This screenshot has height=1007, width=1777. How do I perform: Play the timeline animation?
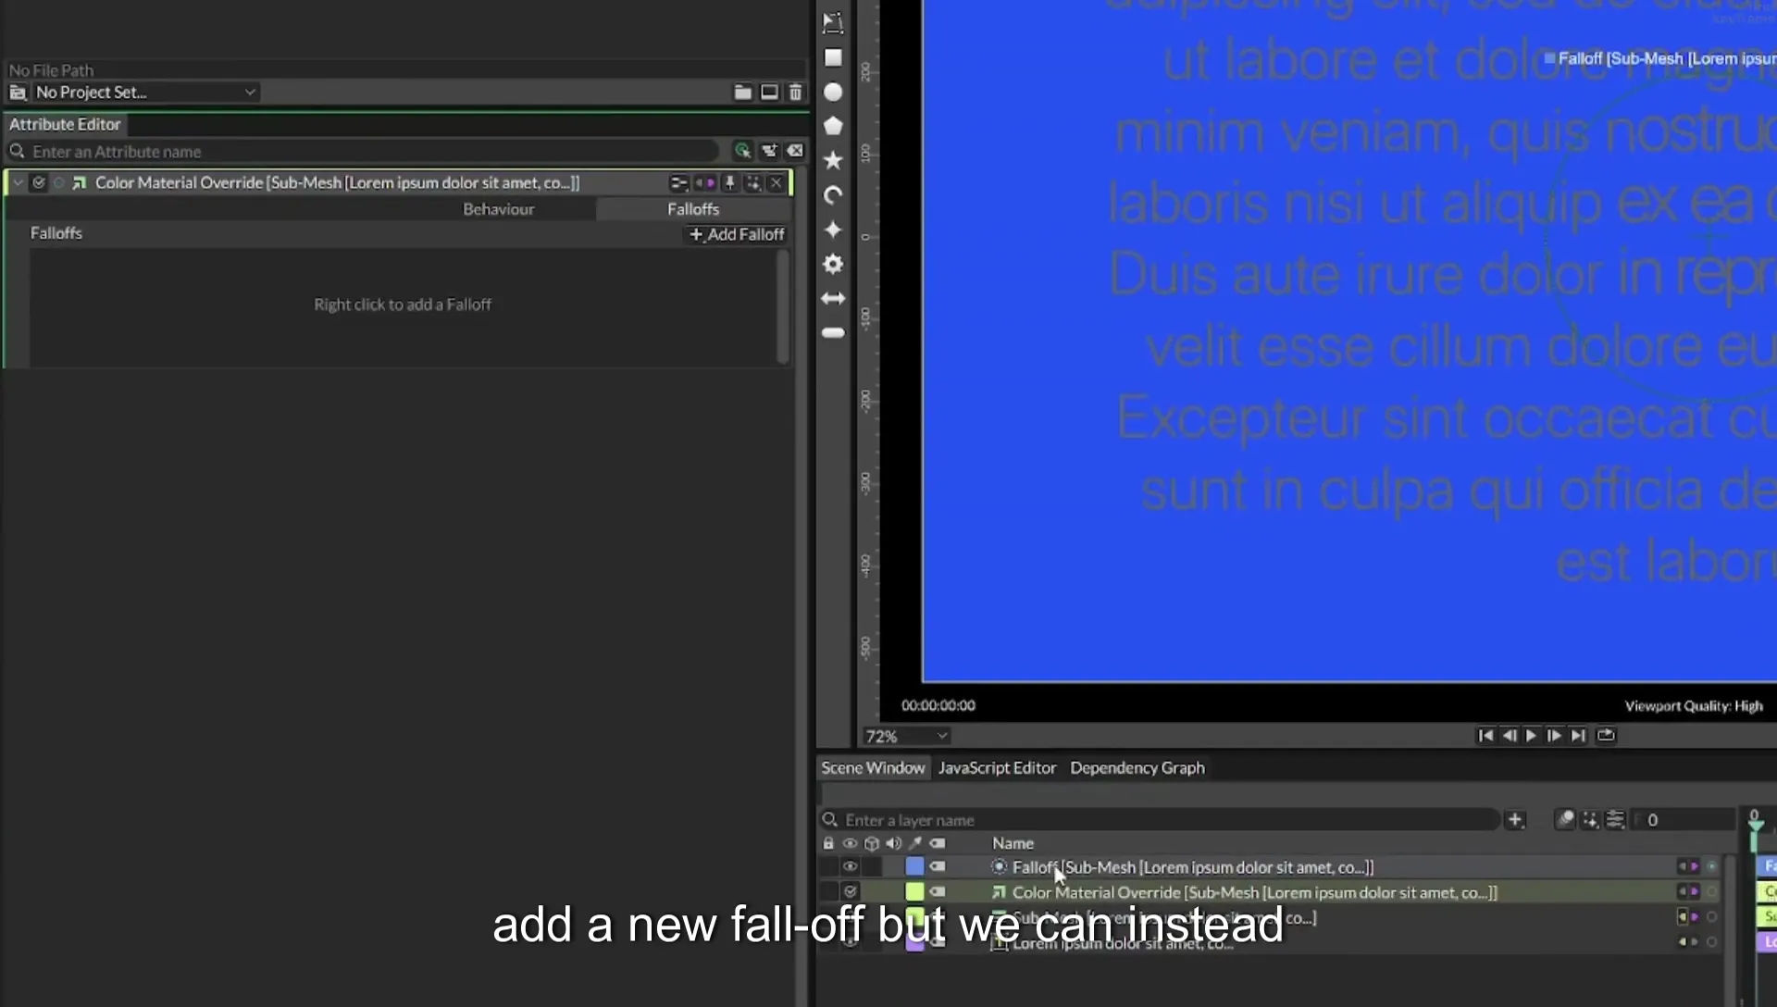pos(1531,736)
